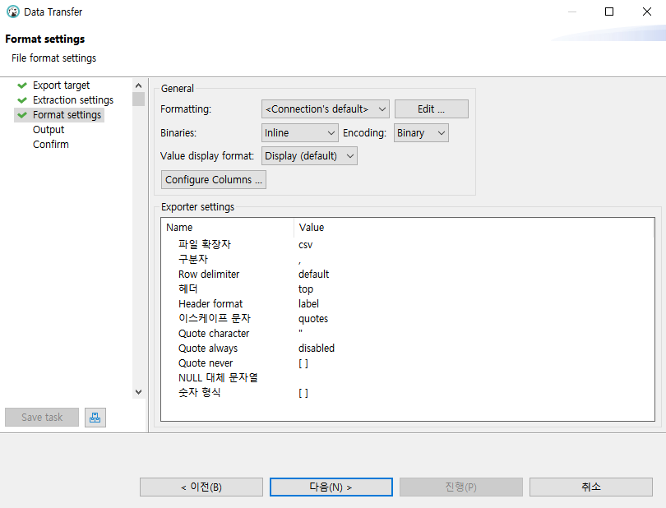Select the Header format setting
This screenshot has height=508, width=666.
(210, 304)
